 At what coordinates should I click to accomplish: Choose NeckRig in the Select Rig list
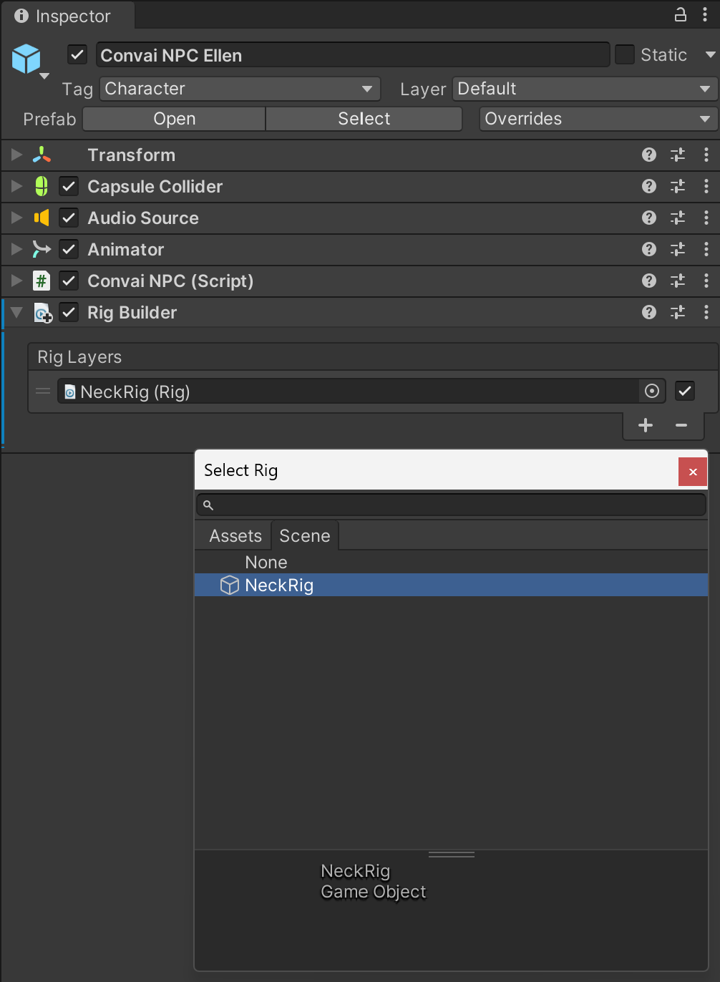452,585
